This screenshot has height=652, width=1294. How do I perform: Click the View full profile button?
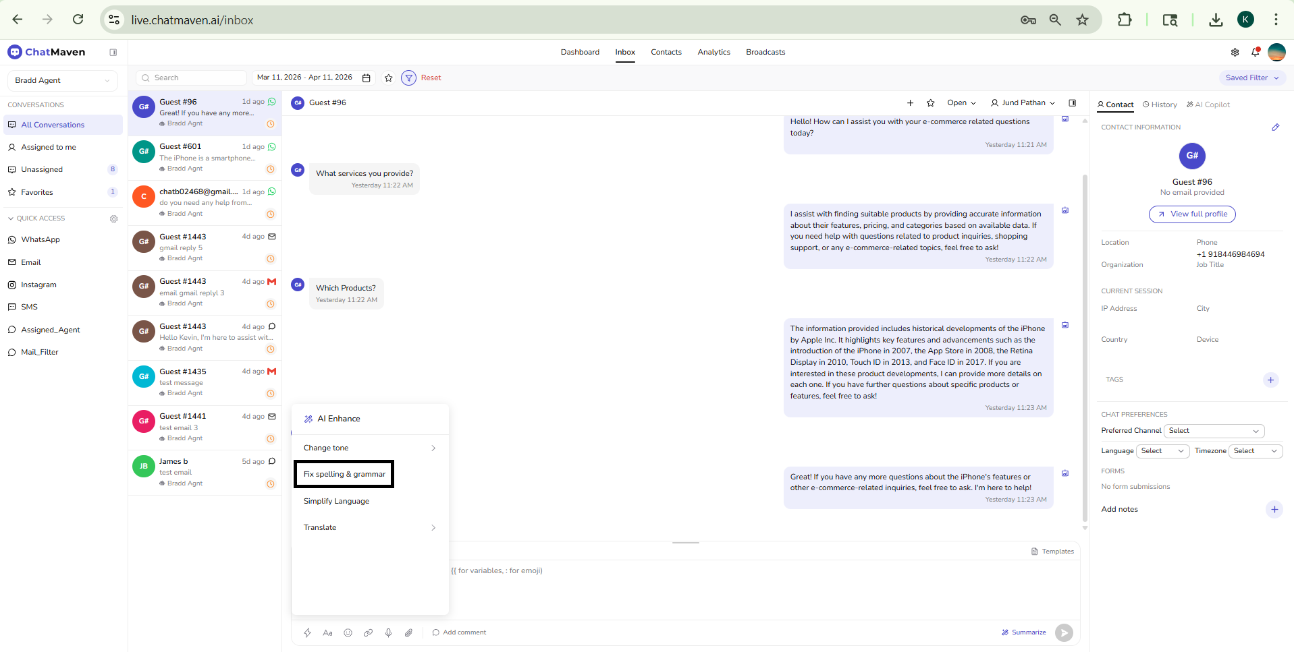click(x=1191, y=214)
